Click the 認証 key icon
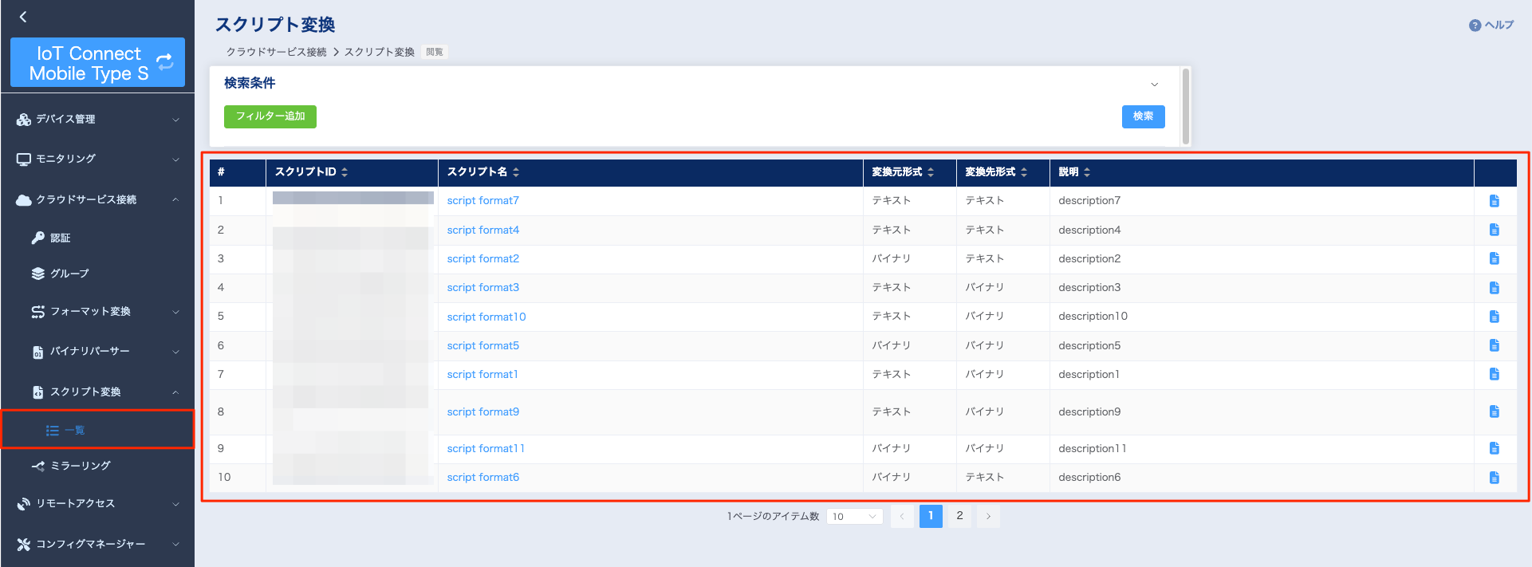 37,238
